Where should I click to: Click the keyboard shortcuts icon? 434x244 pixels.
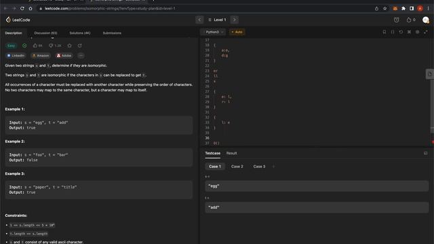(409, 32)
